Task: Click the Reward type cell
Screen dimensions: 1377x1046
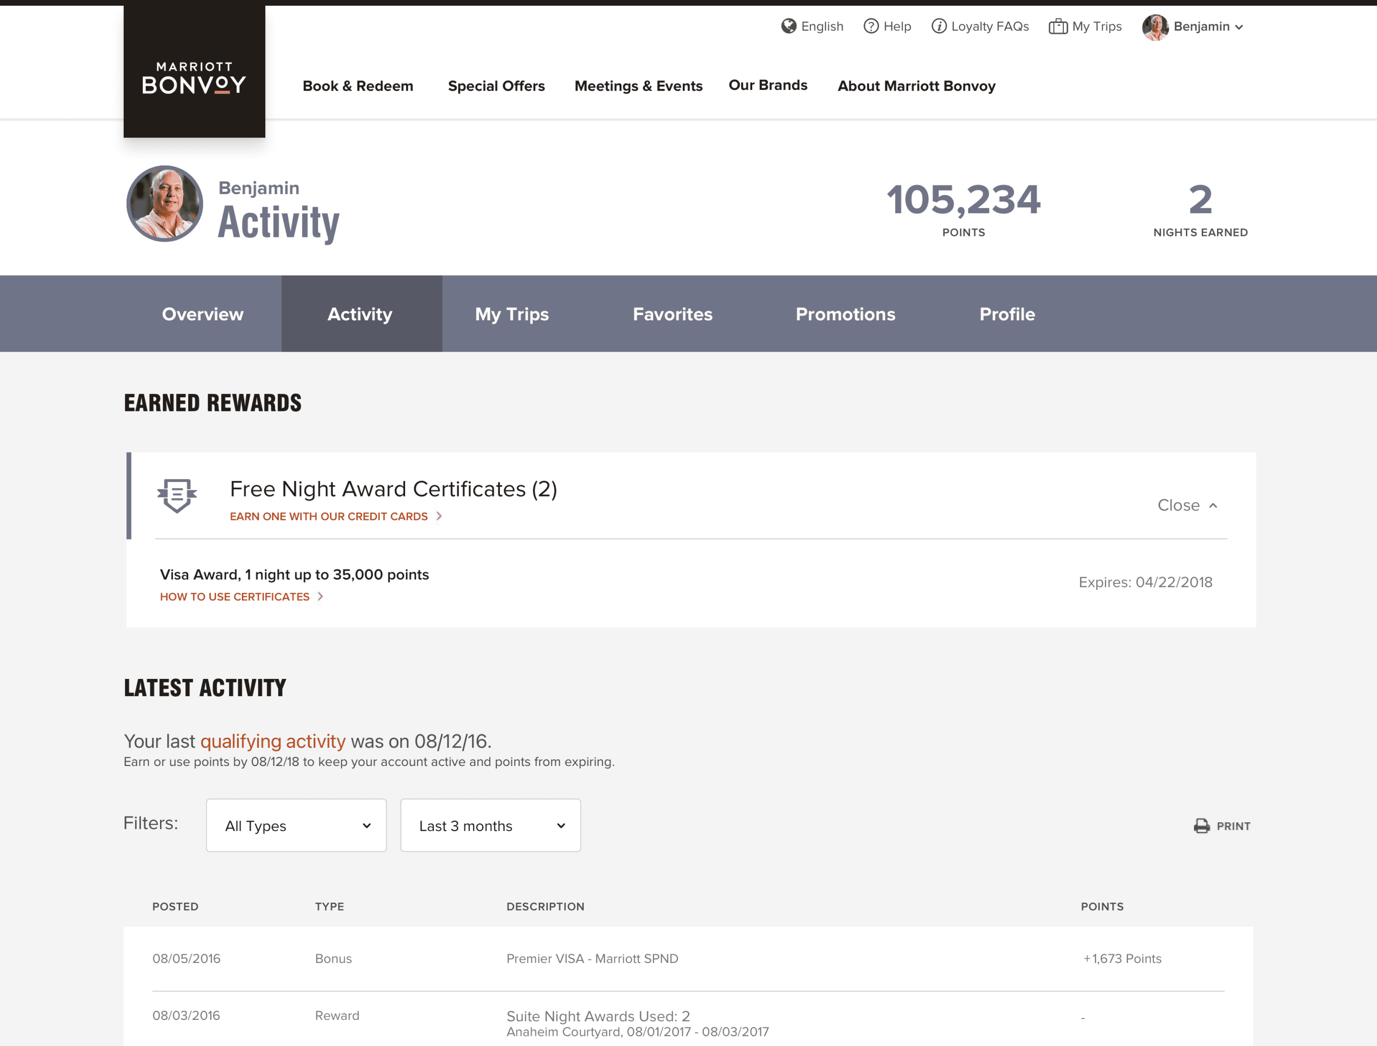Action: [337, 1015]
